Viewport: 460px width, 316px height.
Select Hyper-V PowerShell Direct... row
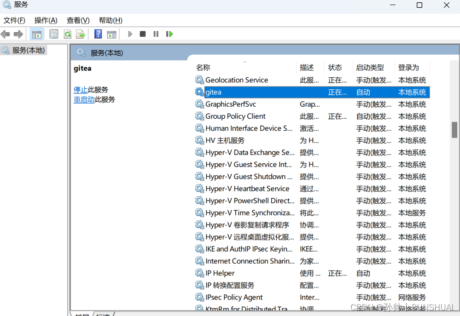coord(312,201)
